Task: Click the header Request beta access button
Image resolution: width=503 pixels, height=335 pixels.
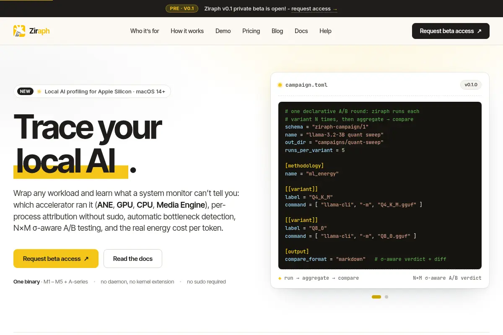Action: pos(451,31)
